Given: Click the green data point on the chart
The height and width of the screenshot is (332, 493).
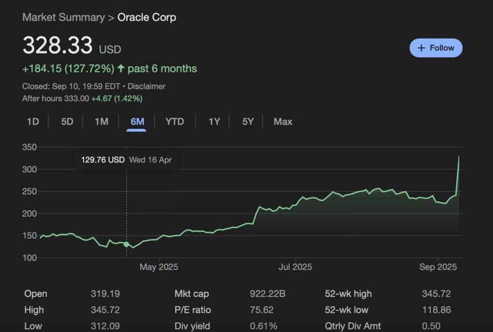Looking at the screenshot, I should coord(127,244).
